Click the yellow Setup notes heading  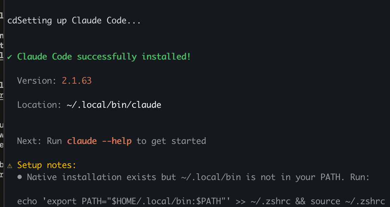point(47,165)
